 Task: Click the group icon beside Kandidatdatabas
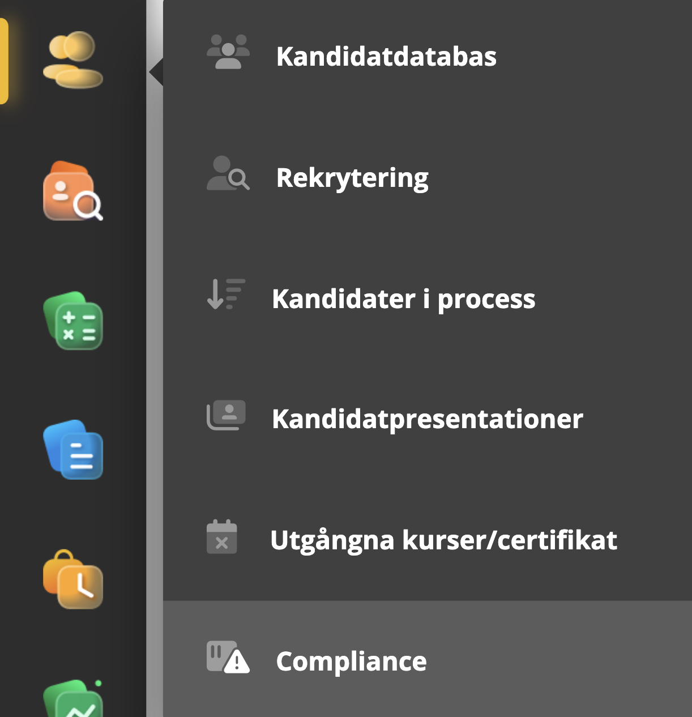point(228,52)
